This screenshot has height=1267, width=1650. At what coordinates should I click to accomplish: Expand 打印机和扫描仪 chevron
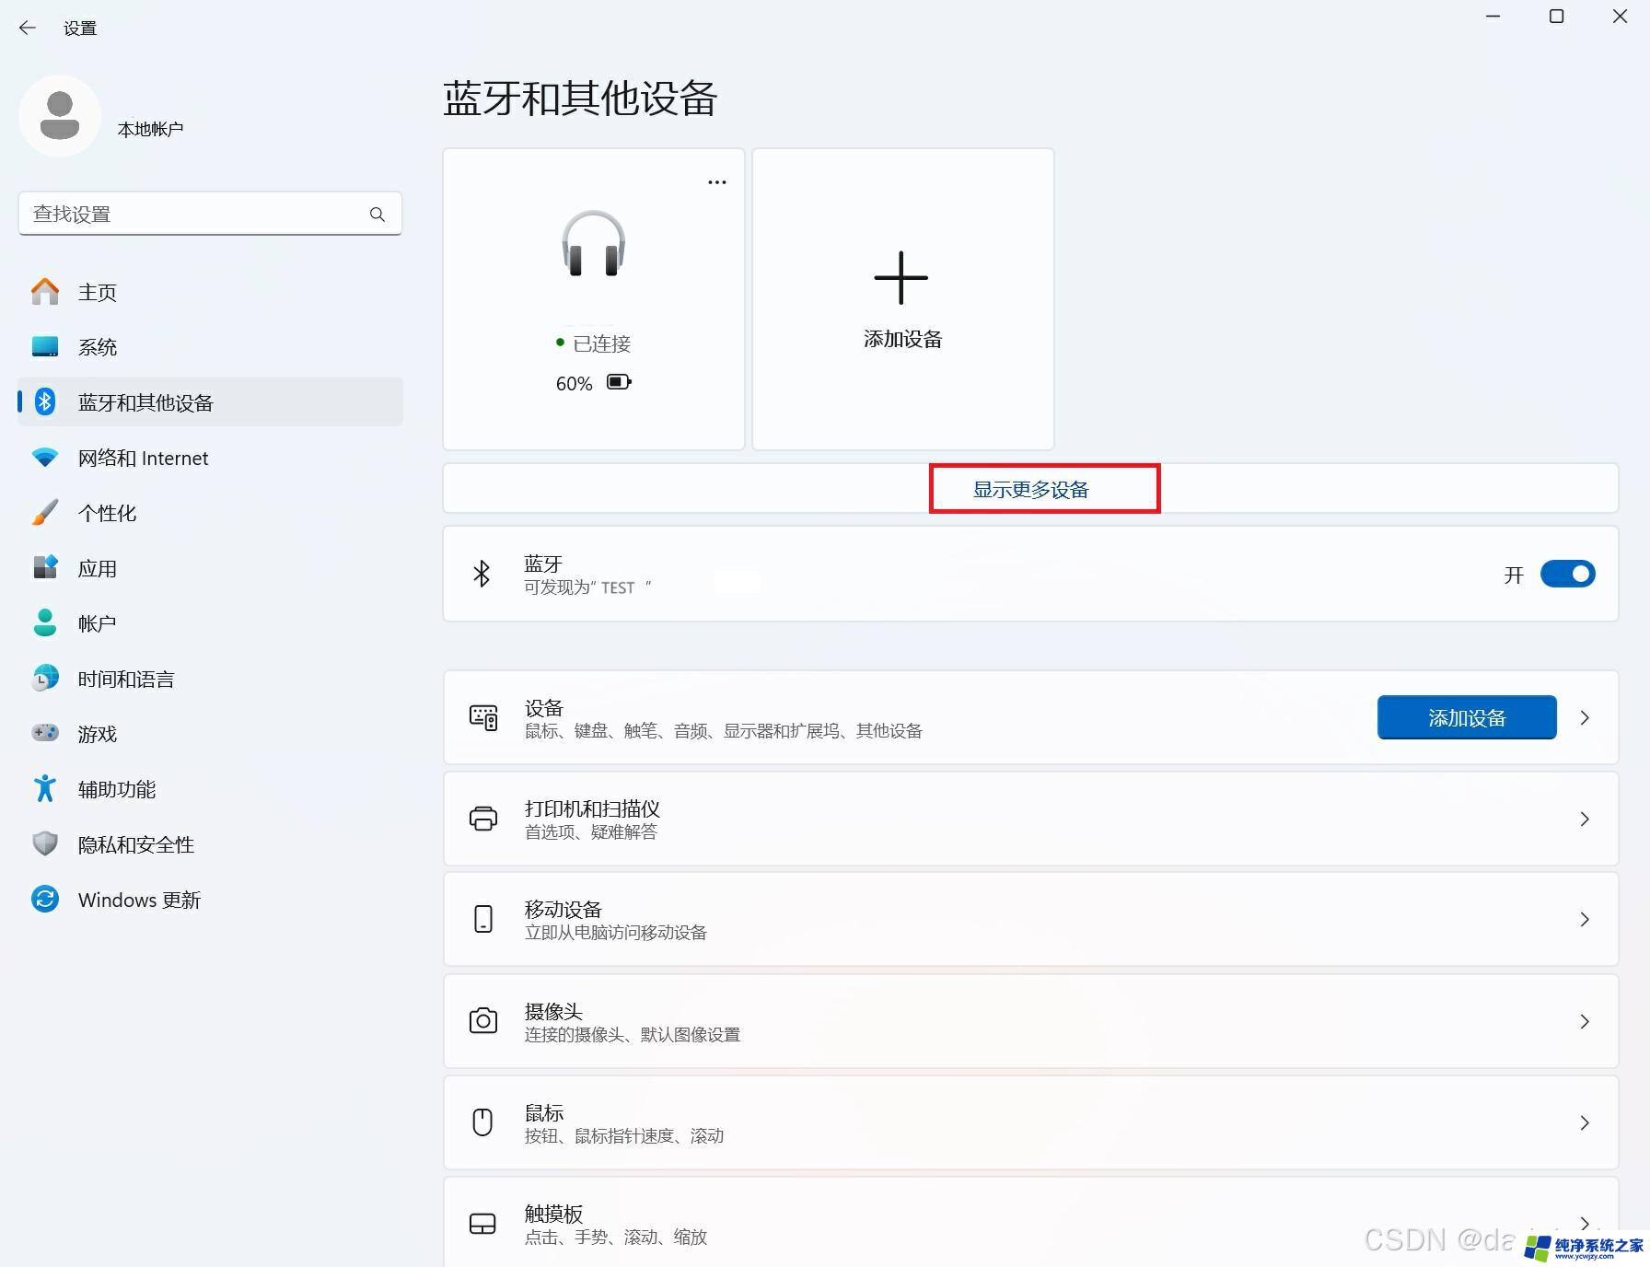click(x=1585, y=819)
